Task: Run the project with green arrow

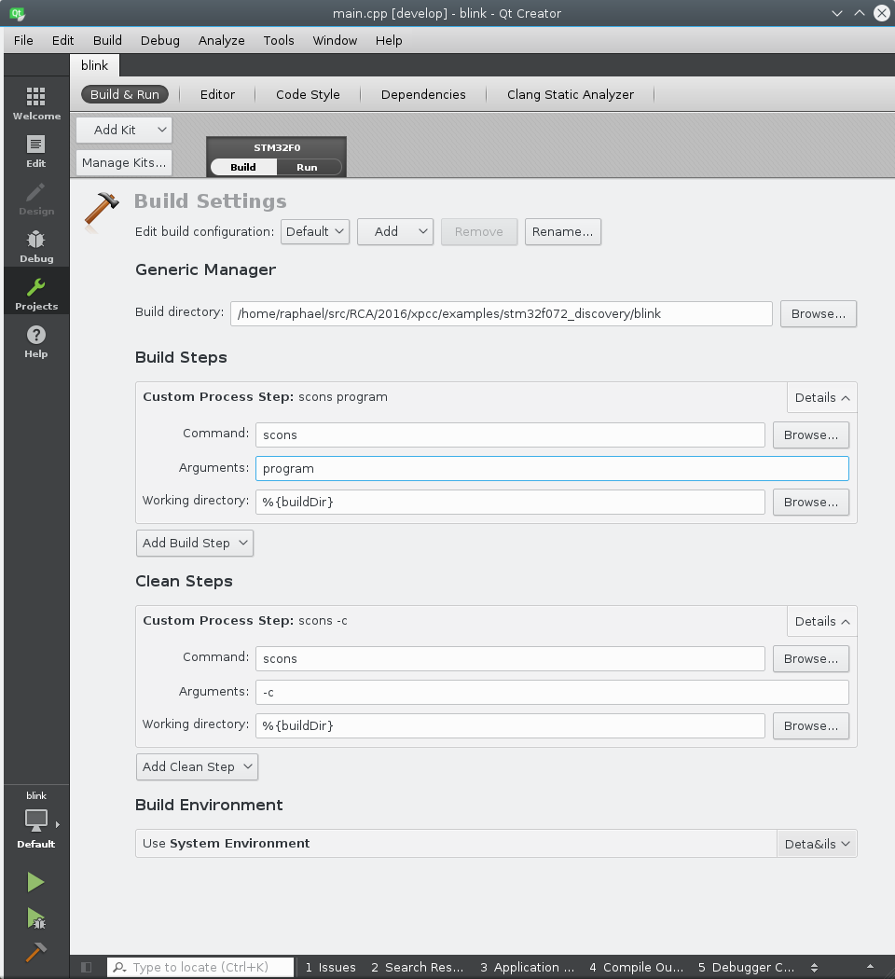Action: coord(35,882)
